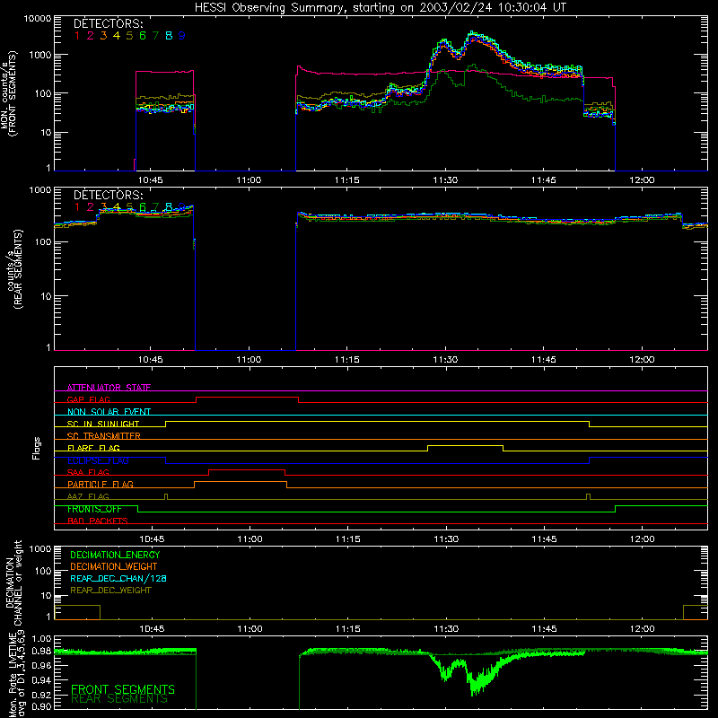Screen dimensions: 718x718
Task: Click the counts/s (REAR SEGMENTS) axis title
Action: pyautogui.click(x=15, y=269)
